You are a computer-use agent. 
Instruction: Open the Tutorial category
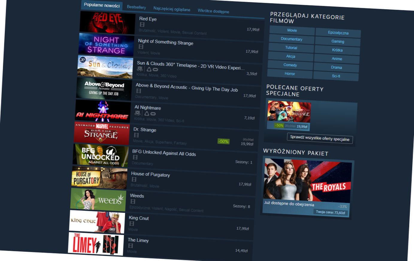[x=291, y=48]
